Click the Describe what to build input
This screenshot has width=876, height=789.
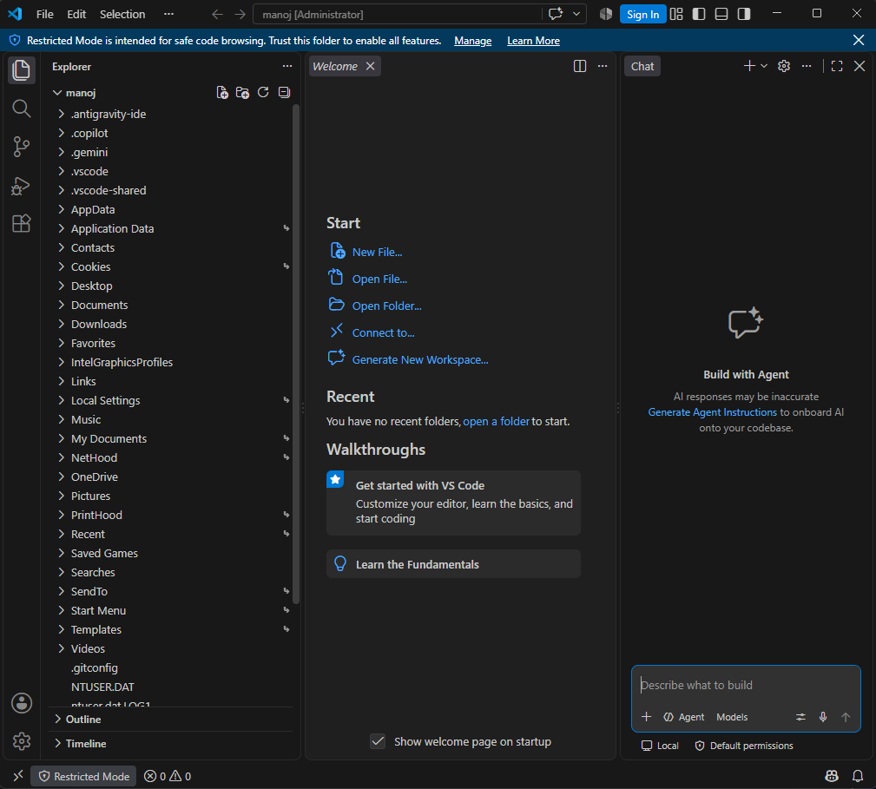coord(747,685)
